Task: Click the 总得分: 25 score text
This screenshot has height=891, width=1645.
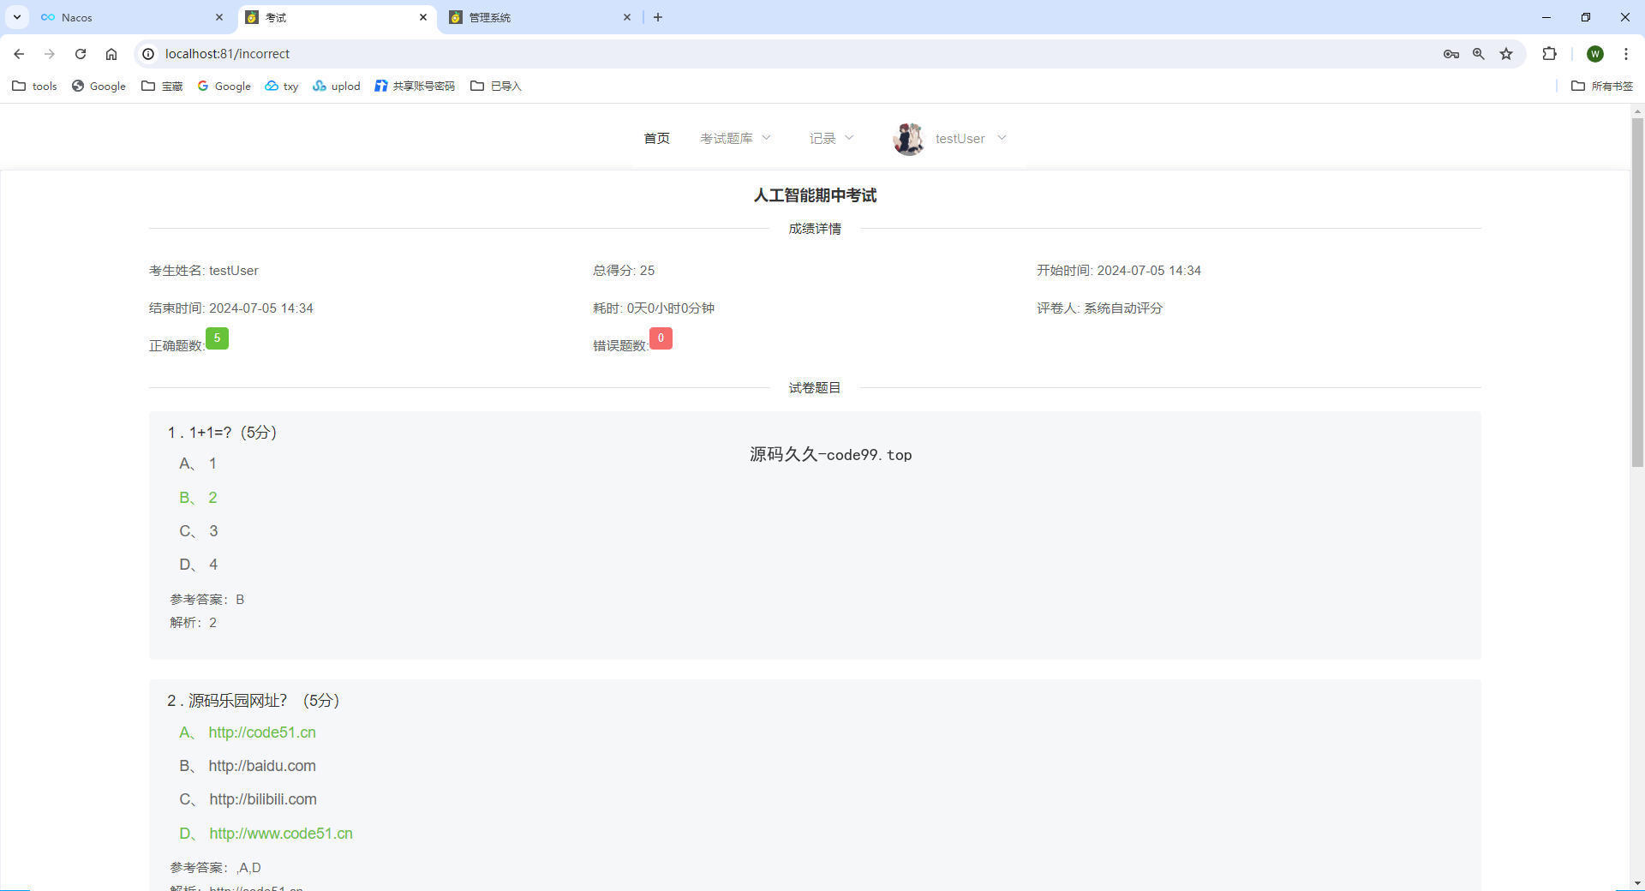Action: 624,271
